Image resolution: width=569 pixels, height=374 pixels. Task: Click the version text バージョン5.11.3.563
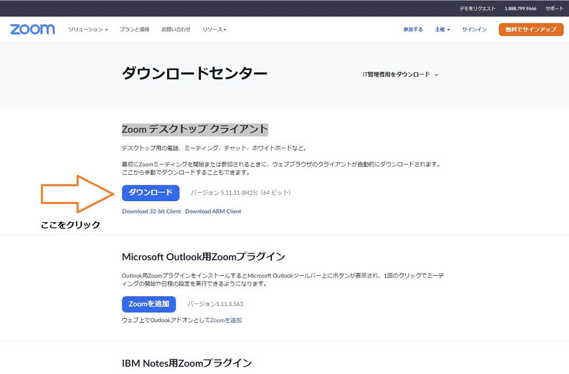pyautogui.click(x=215, y=304)
